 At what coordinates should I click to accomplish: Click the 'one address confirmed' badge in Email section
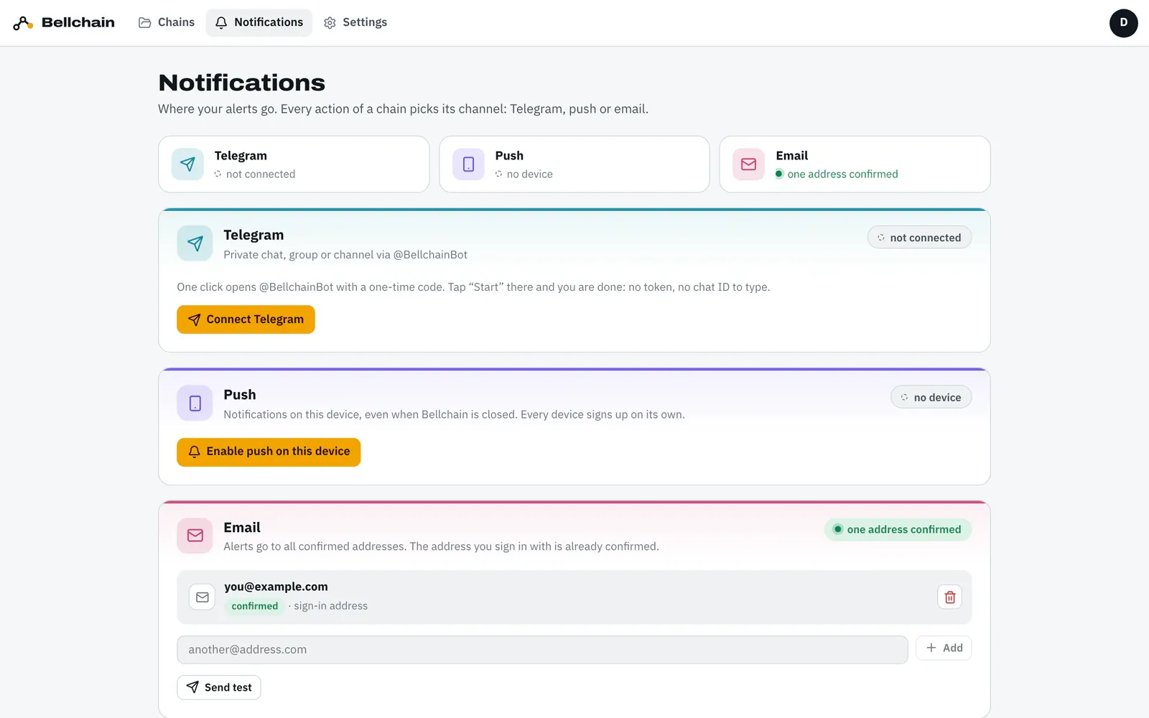point(898,530)
